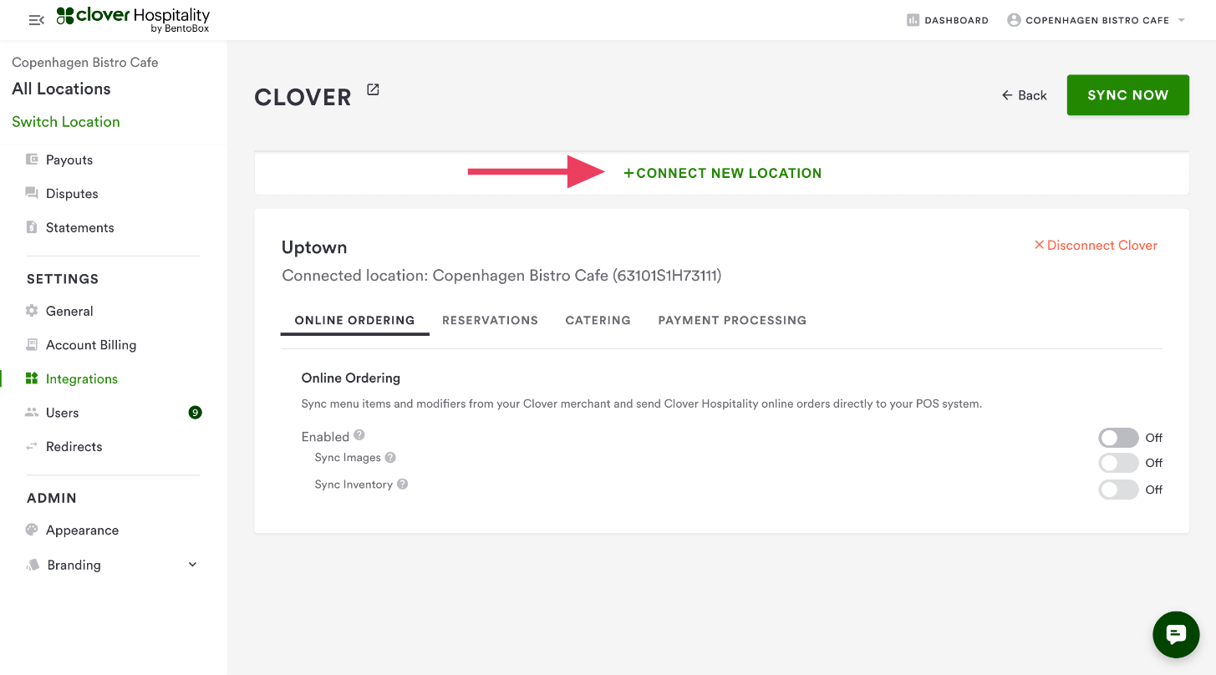Collapse the sidebar menu icon

click(x=36, y=20)
